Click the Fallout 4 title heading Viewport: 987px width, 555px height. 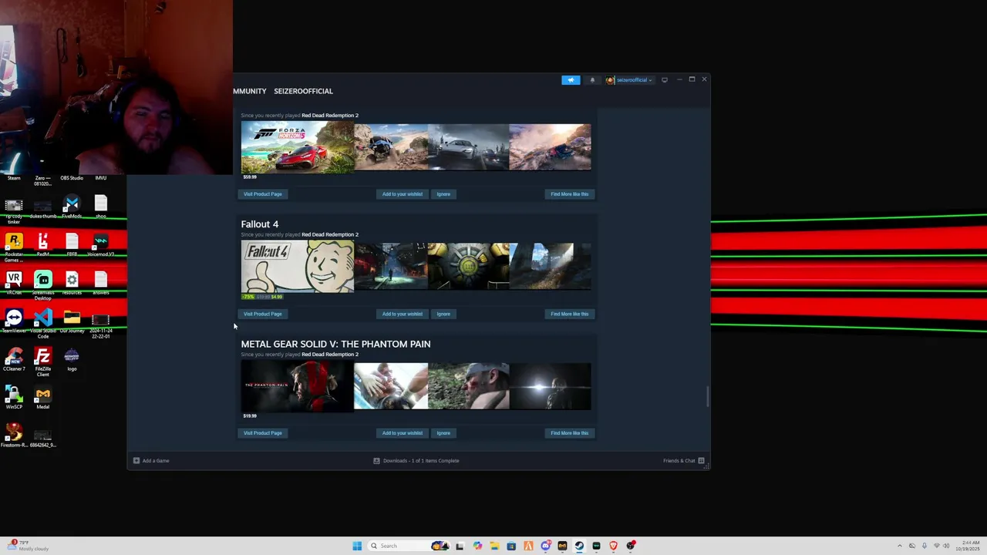pos(260,224)
